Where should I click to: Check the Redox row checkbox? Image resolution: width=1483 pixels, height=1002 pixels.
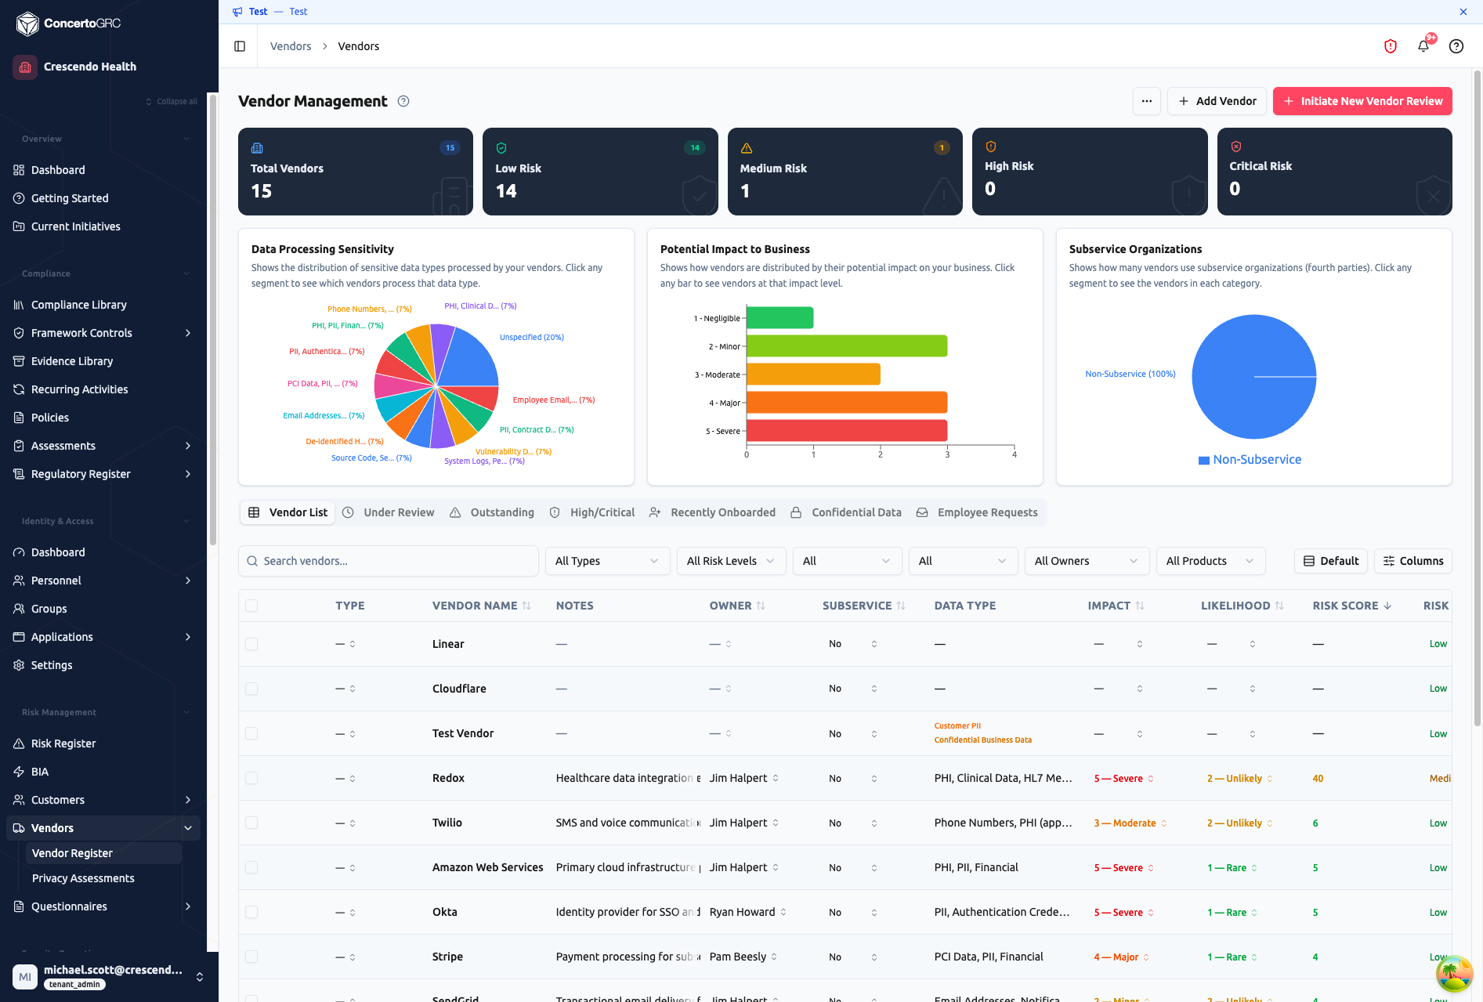(x=251, y=778)
